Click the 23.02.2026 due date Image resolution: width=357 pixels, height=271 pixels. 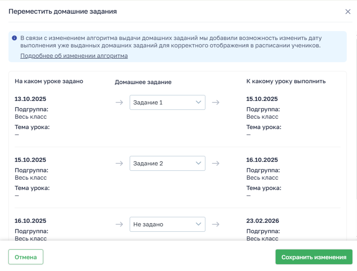tap(262, 221)
